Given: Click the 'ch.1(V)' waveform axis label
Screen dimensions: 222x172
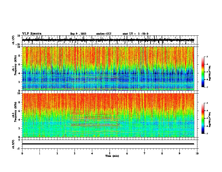Looking at the screenshot, I should (13, 40).
